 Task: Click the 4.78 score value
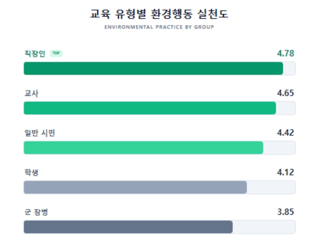coord(285,53)
